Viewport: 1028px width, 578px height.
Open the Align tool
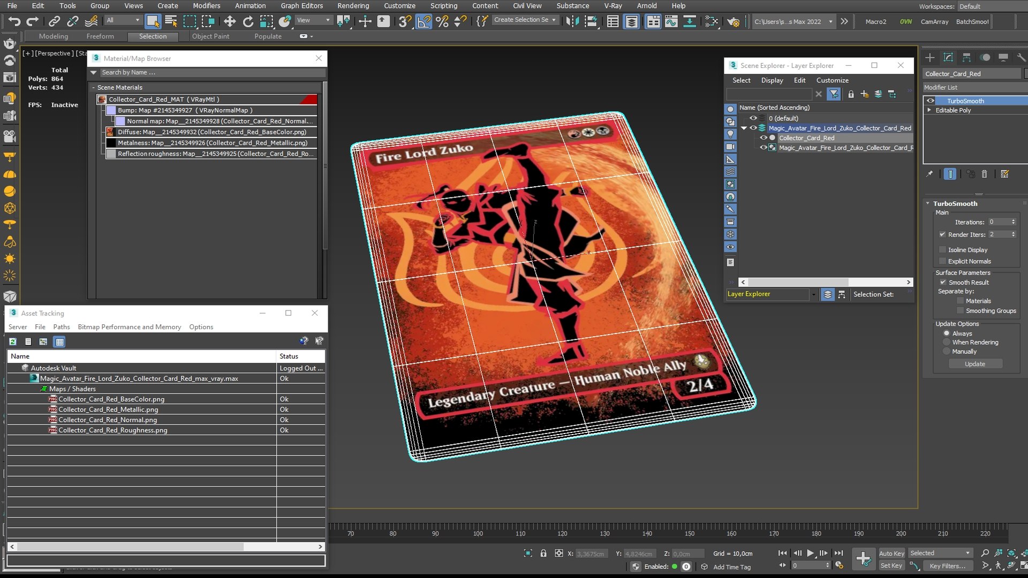coord(591,21)
